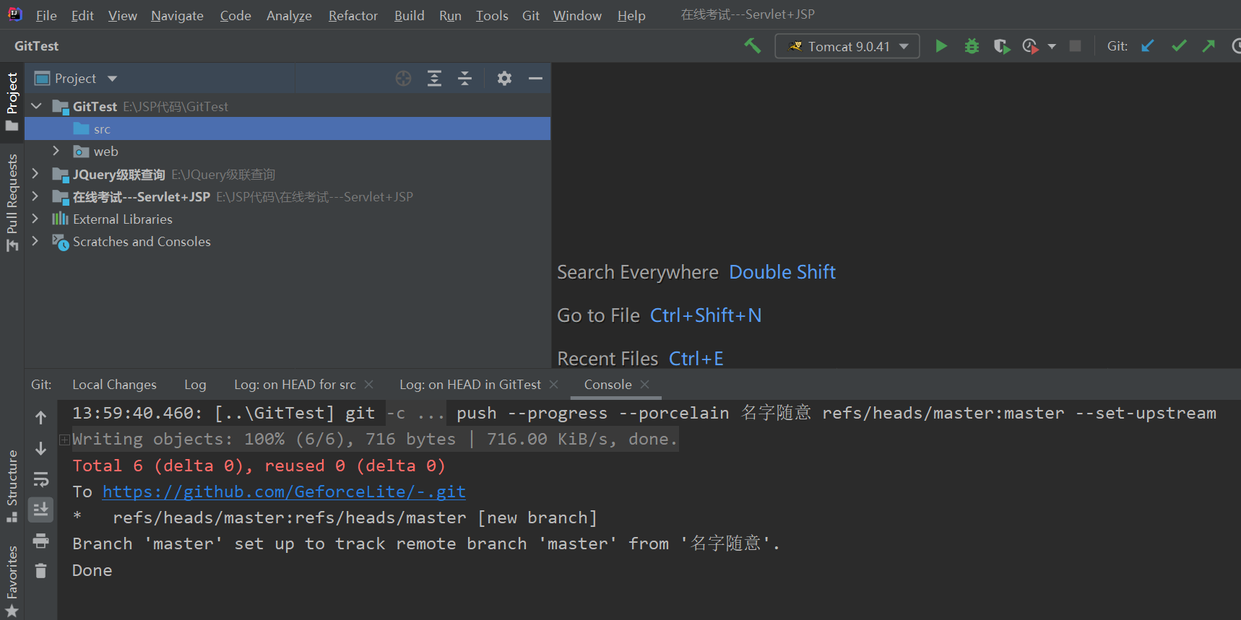The height and width of the screenshot is (620, 1241).
Task: Switch to Log: on HEAD for src tab
Action: (295, 385)
